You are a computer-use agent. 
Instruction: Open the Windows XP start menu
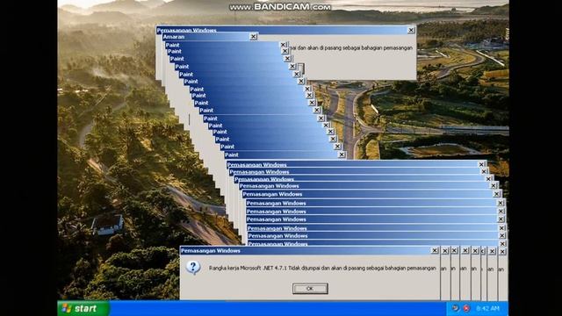pos(83,308)
